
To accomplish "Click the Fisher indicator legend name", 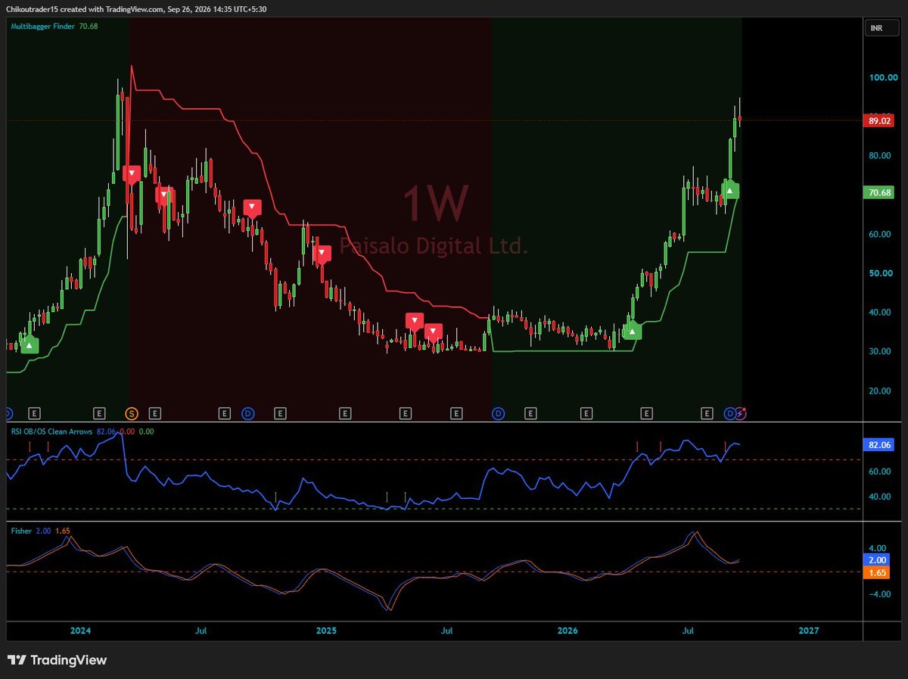I will click(21, 531).
